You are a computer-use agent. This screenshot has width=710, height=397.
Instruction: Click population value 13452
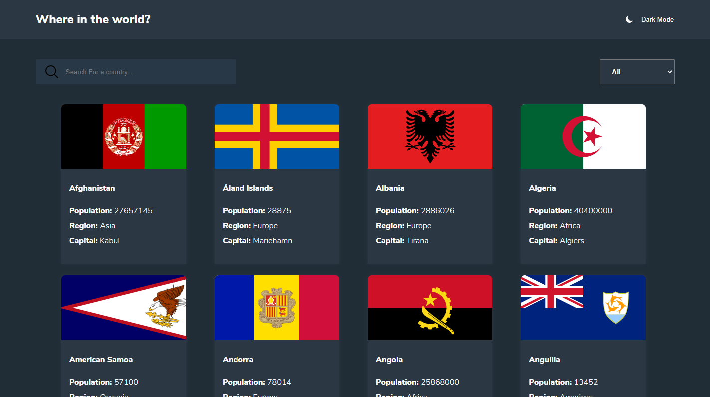[586, 382]
